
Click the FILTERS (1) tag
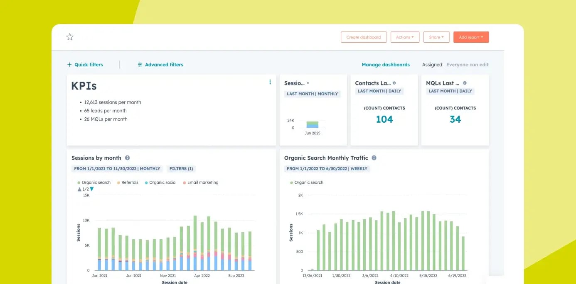pos(181,169)
